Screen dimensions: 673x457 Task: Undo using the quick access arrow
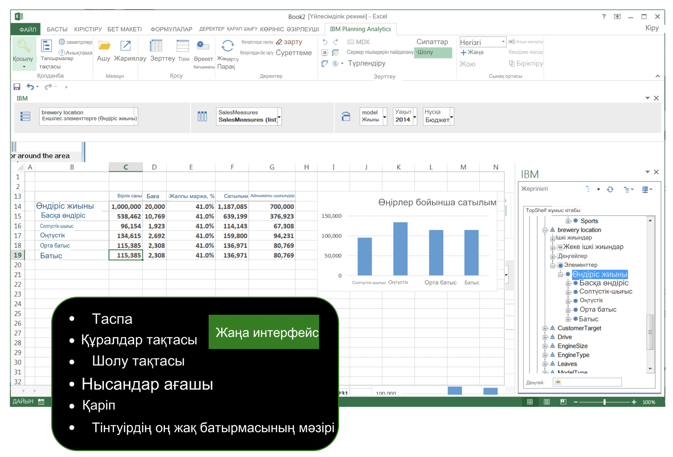click(x=30, y=87)
